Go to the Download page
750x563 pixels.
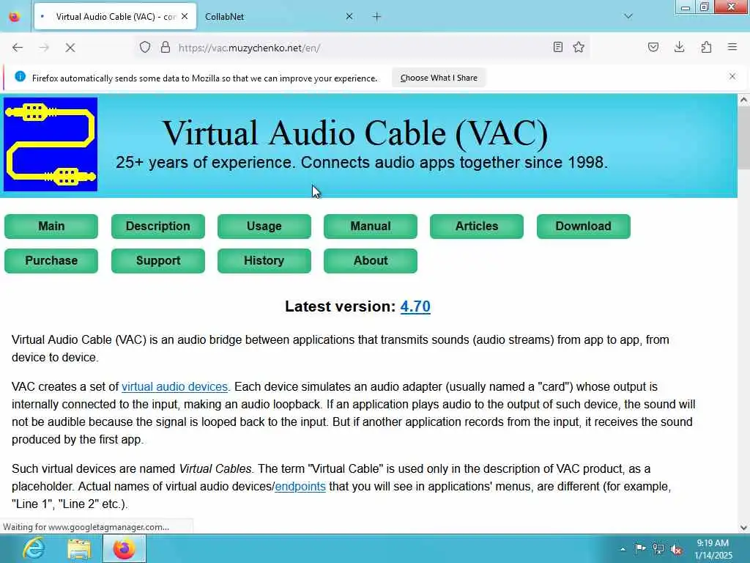pos(584,226)
